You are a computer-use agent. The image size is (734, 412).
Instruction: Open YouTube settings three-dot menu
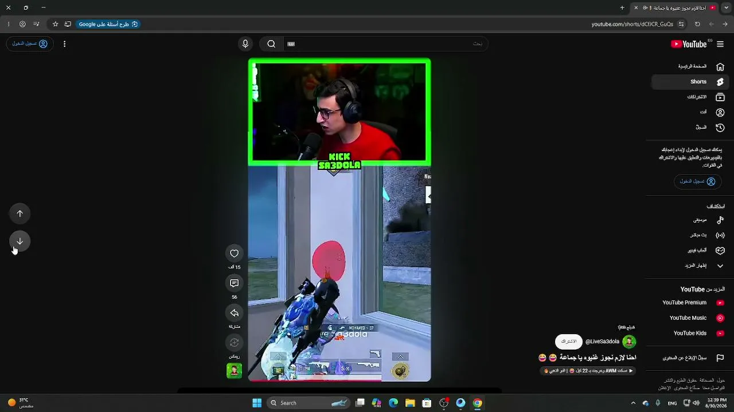pos(64,44)
